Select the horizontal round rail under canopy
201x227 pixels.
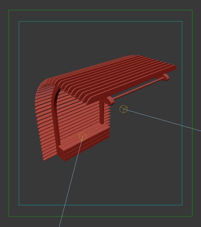138,89
